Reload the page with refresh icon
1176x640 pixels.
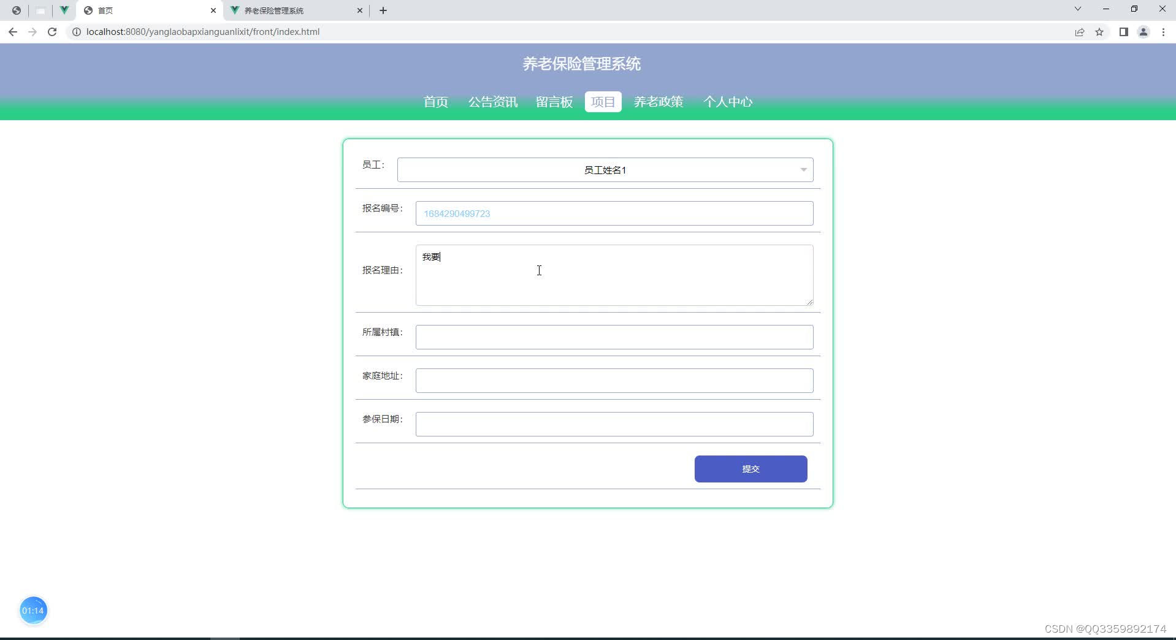point(52,32)
